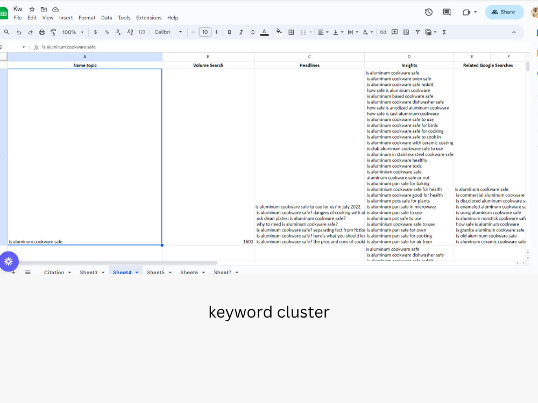
Task: Open version history clock icon
Action: (x=429, y=12)
